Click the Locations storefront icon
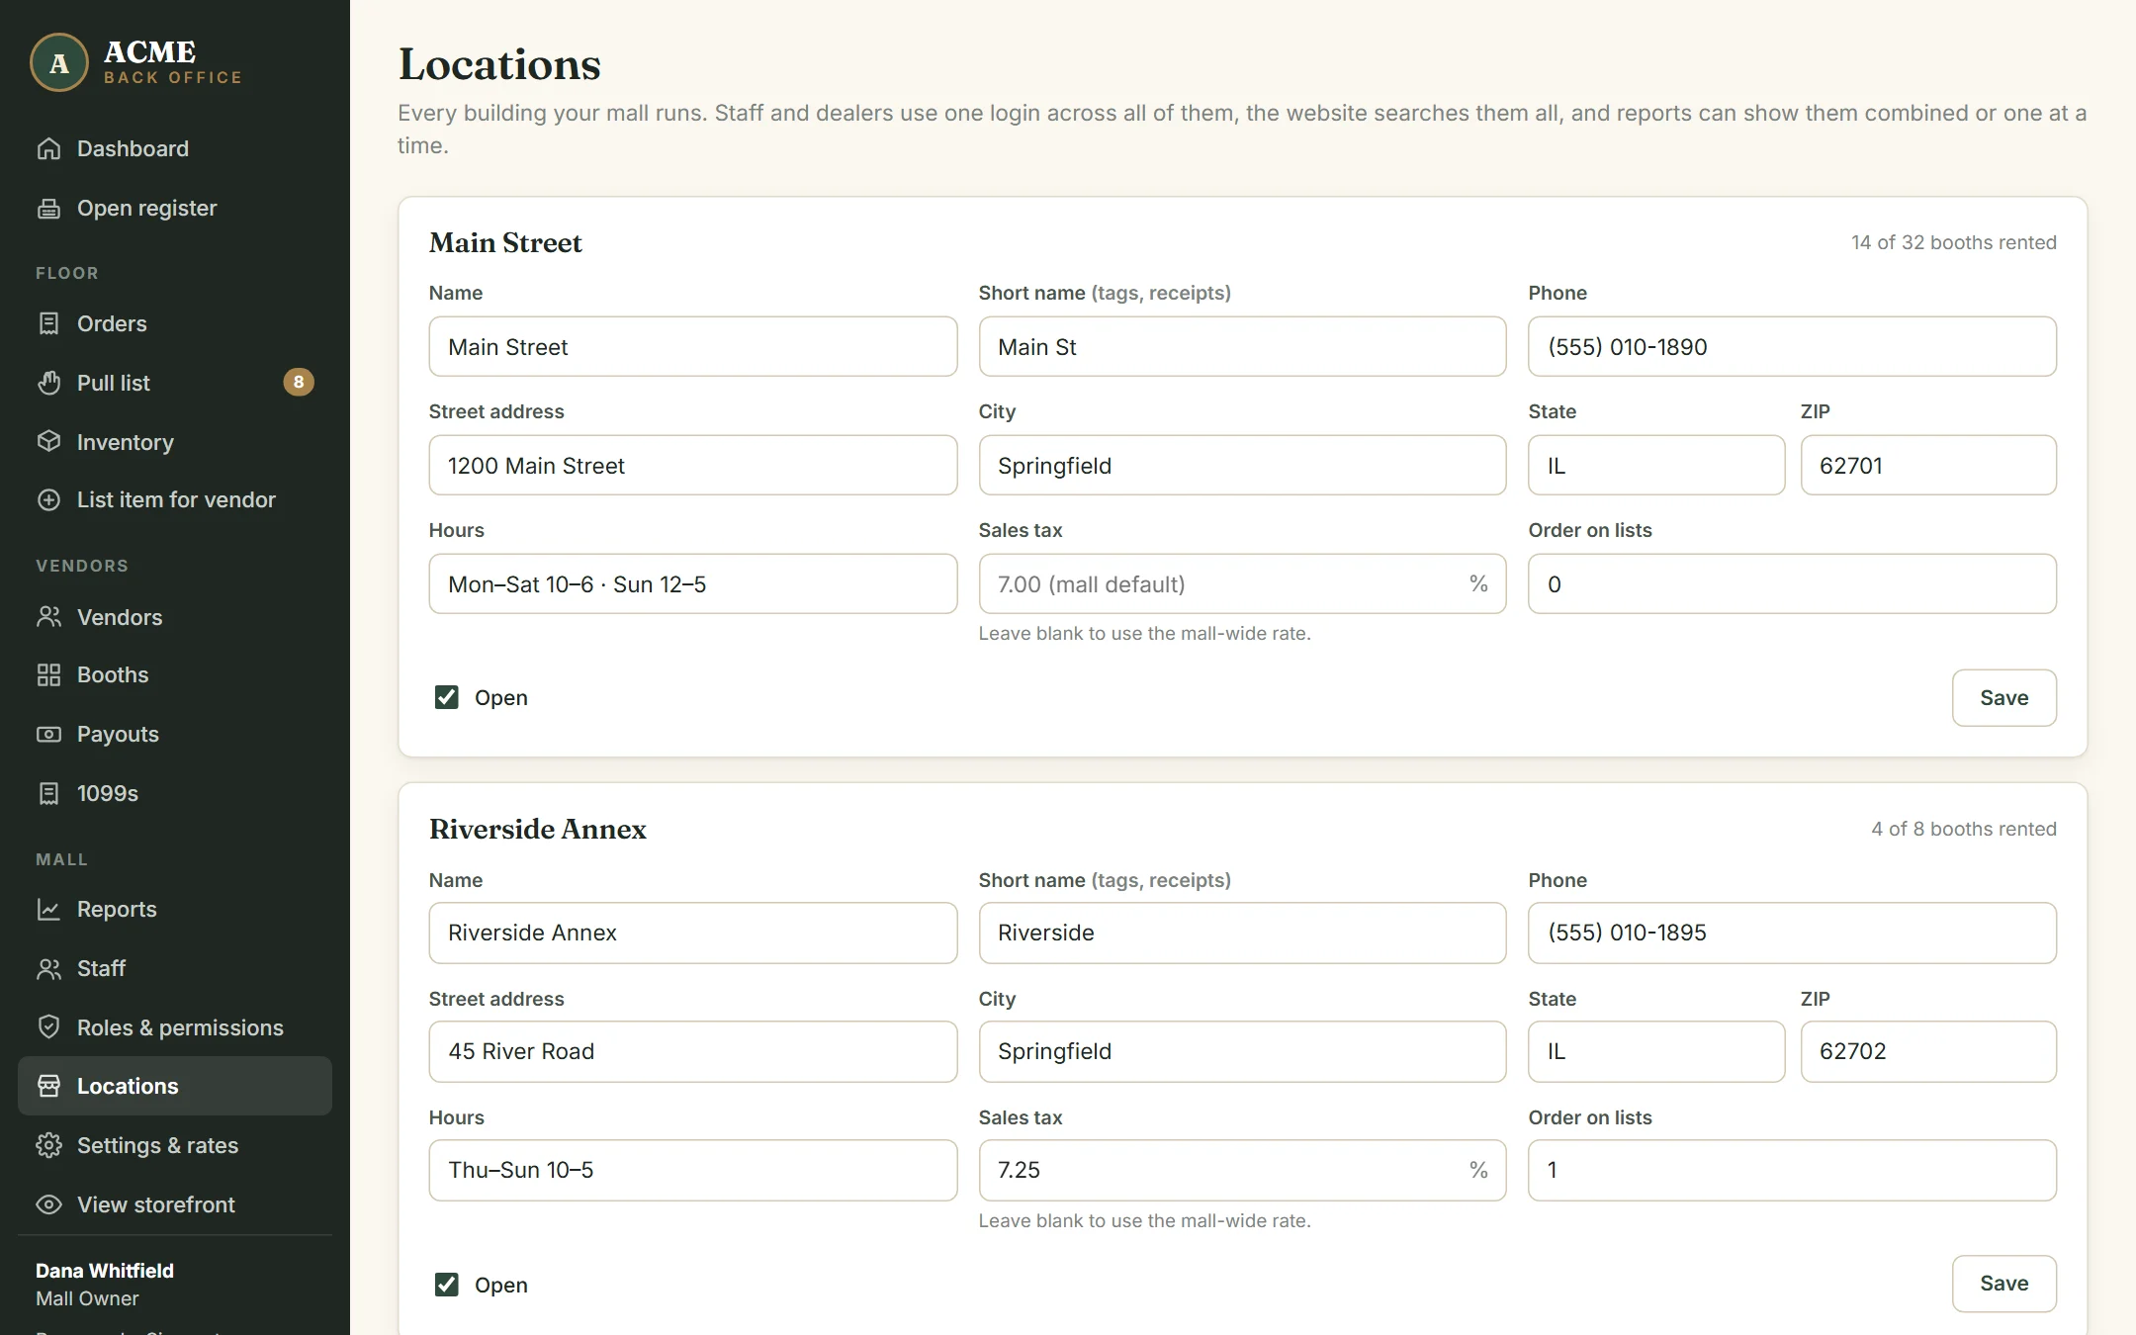2136x1335 pixels. point(48,1086)
